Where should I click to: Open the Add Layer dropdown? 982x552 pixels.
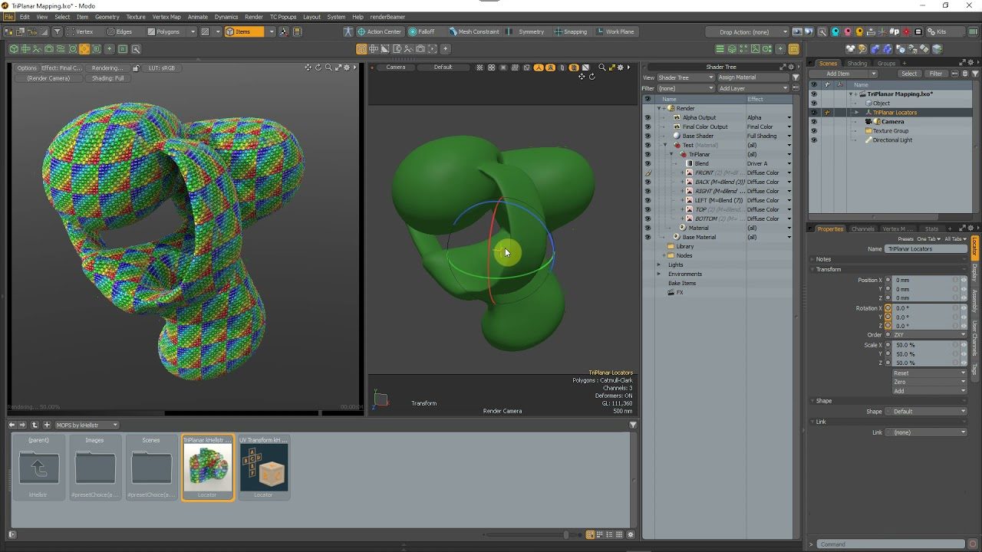[x=753, y=88]
